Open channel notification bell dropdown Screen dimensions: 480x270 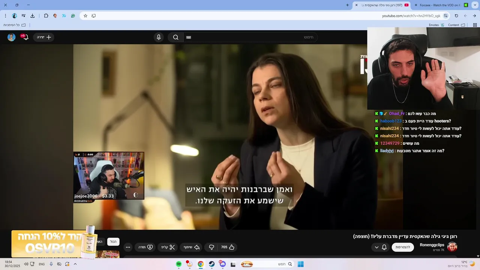[x=380, y=247]
